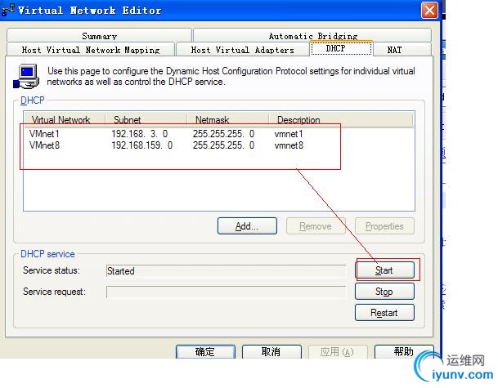
Task: Open help with the 帮助 button
Action: pyautogui.click(x=404, y=352)
